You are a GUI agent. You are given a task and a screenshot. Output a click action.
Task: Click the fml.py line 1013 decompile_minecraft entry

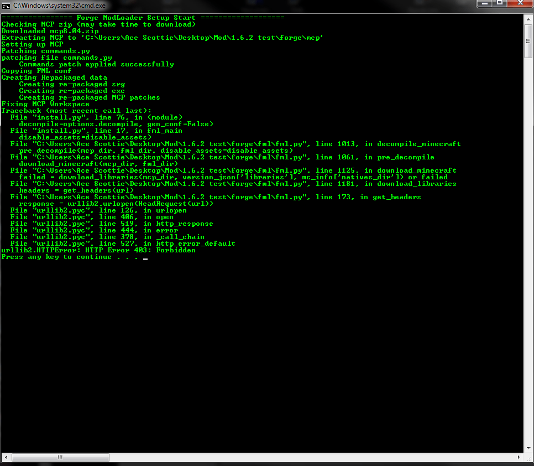[x=235, y=144]
